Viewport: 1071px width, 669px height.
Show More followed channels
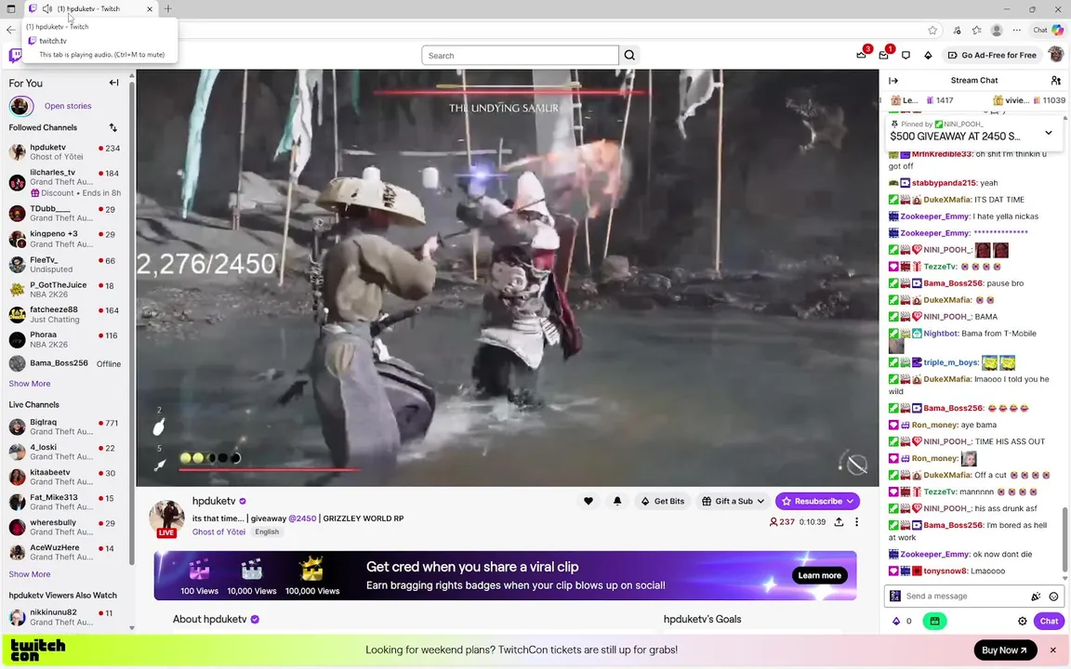pyautogui.click(x=30, y=384)
